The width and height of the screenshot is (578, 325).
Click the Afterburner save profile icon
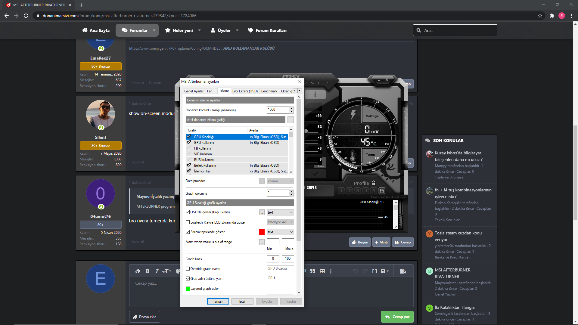pyautogui.click(x=382, y=191)
